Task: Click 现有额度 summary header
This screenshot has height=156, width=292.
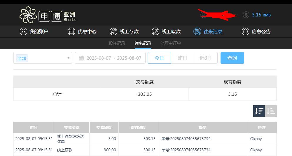Action: pos(232,82)
